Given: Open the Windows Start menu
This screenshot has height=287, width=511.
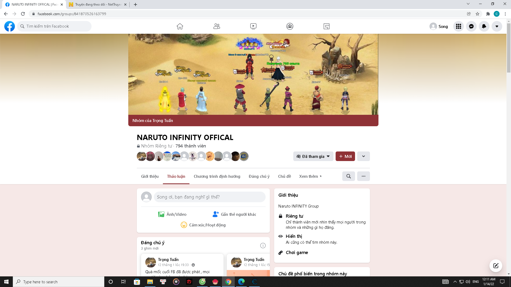Looking at the screenshot, I should coord(6,282).
